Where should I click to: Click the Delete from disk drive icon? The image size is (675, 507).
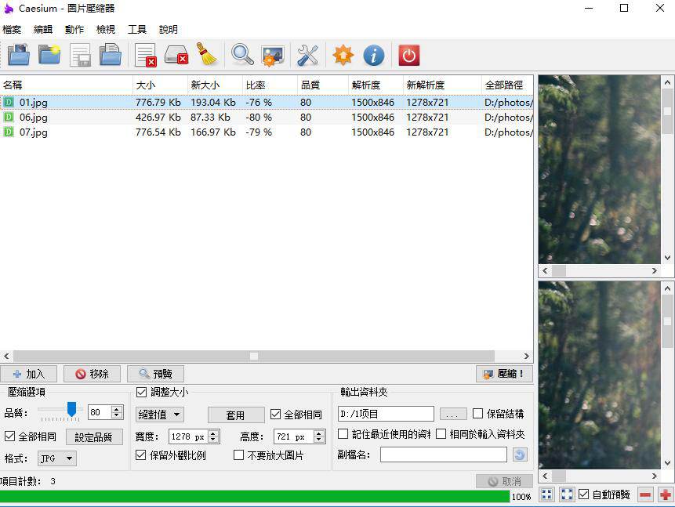176,55
